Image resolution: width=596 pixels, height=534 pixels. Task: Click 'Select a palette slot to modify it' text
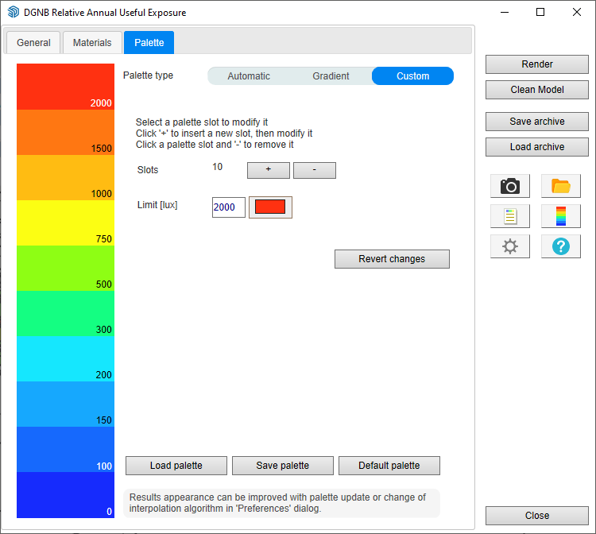pyautogui.click(x=202, y=122)
